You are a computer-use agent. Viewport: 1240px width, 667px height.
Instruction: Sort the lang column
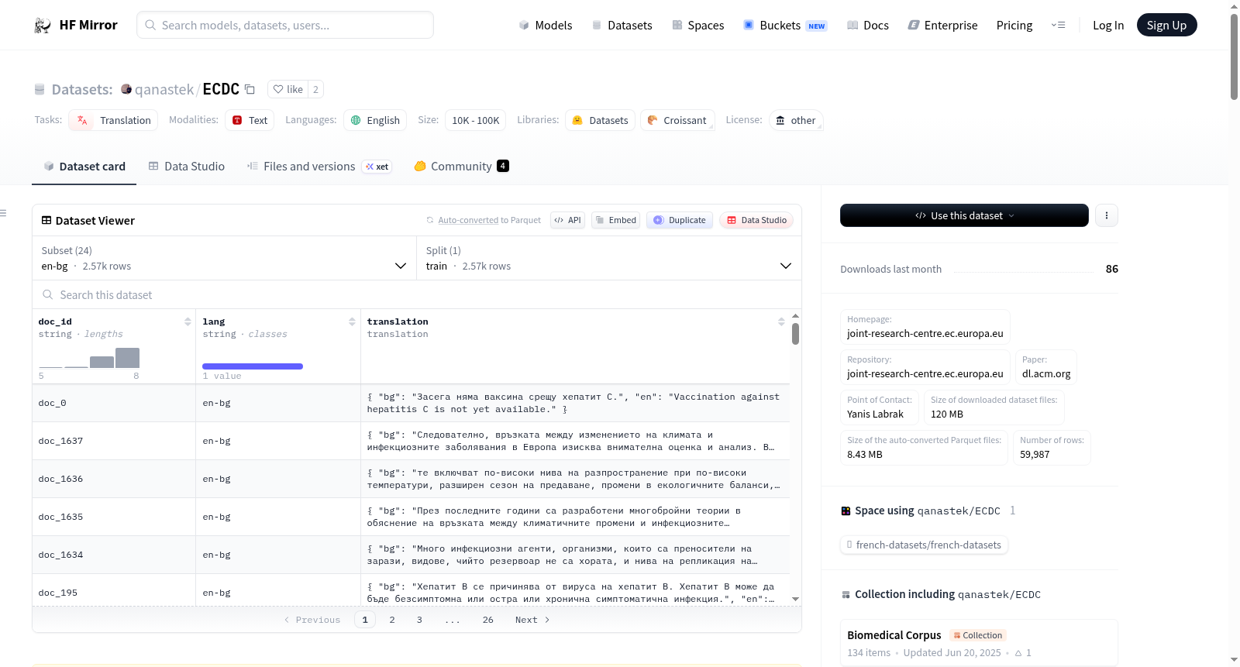click(352, 321)
